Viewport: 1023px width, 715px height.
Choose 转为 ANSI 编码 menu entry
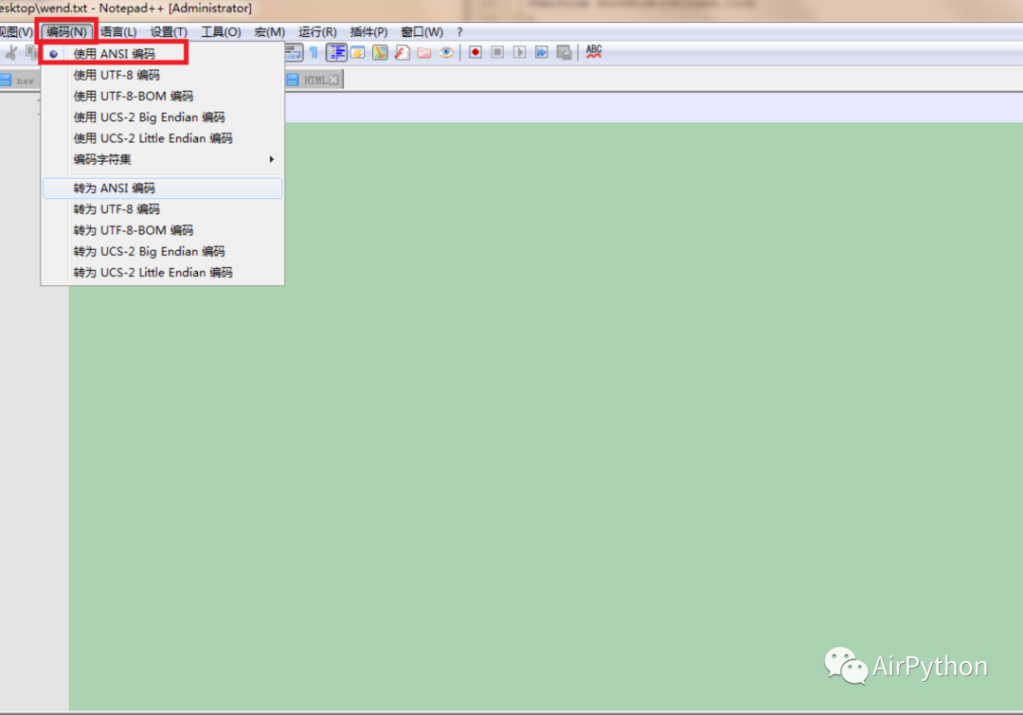pos(163,188)
